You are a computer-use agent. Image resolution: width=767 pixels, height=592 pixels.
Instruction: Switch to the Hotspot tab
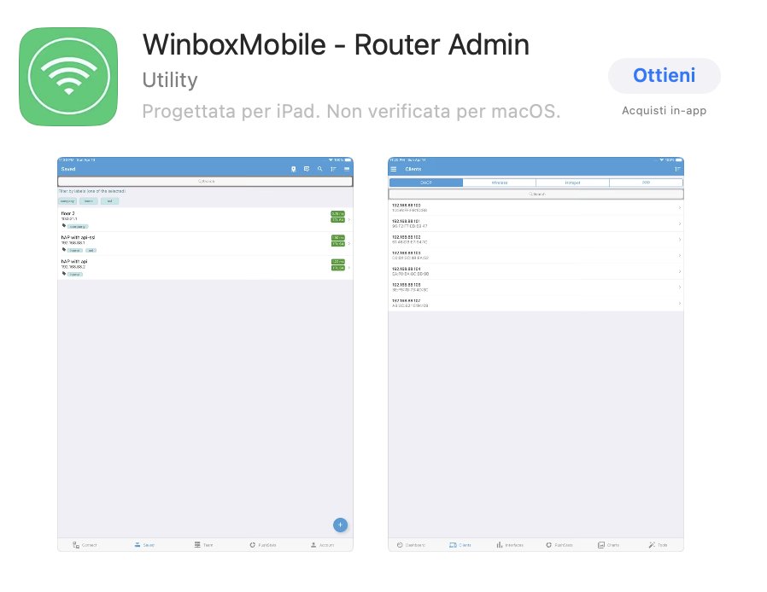click(x=573, y=183)
